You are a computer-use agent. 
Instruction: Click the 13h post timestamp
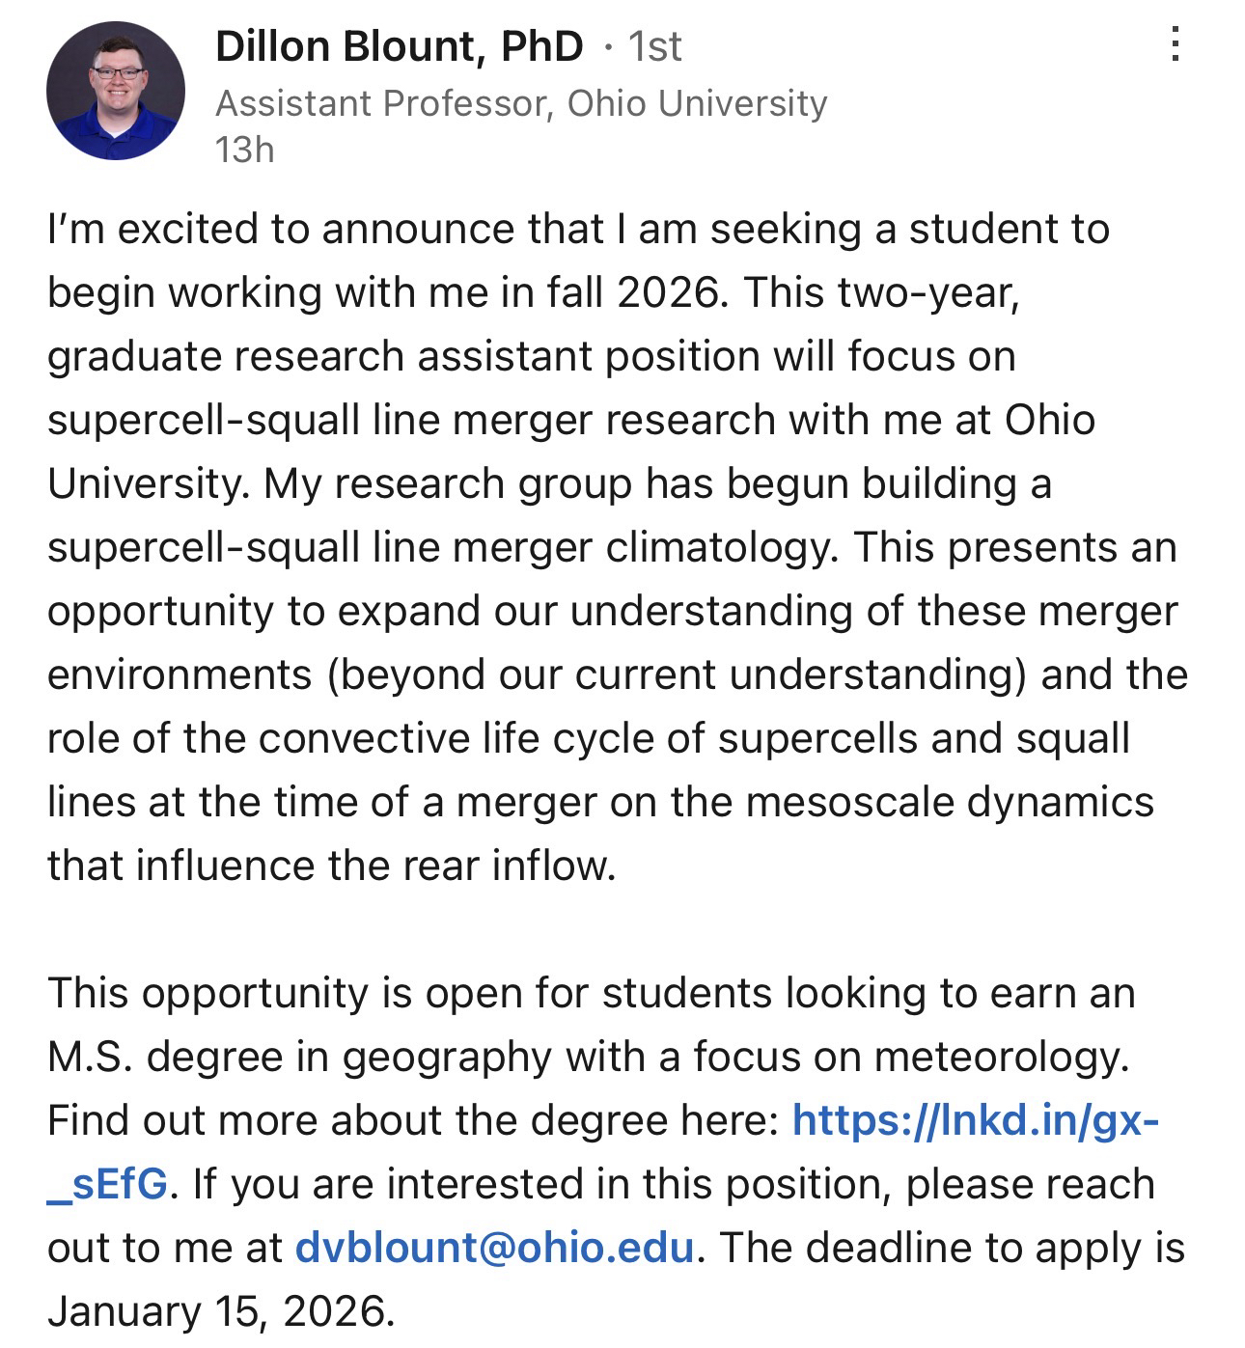(244, 150)
